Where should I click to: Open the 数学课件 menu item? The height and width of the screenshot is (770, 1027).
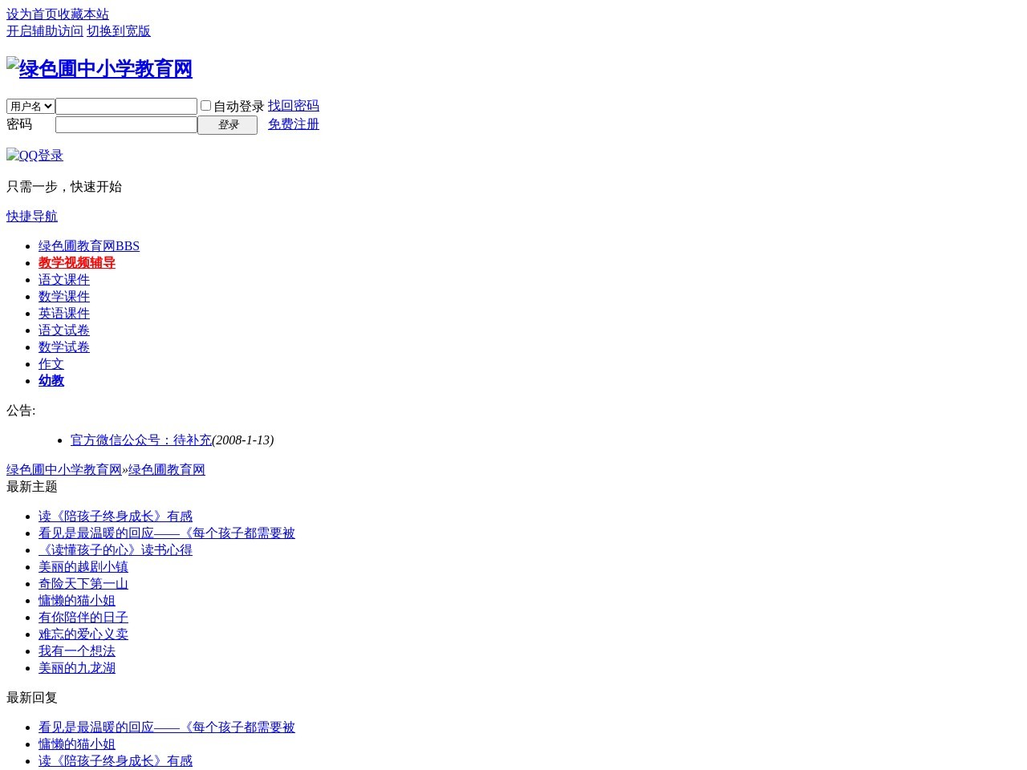click(x=64, y=297)
